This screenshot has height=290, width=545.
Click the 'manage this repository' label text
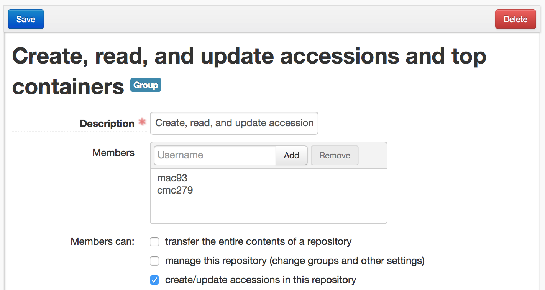pos(295,261)
